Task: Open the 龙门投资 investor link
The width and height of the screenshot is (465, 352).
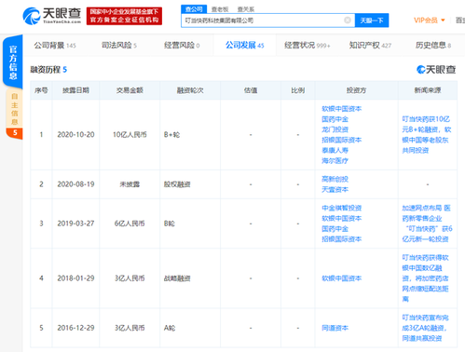Action: click(x=335, y=129)
